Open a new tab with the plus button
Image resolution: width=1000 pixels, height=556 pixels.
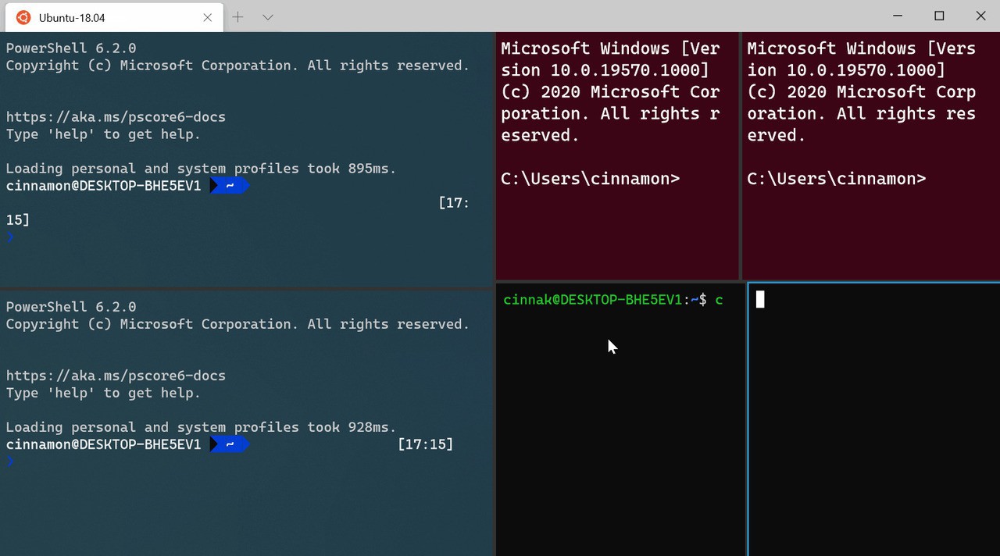[237, 17]
